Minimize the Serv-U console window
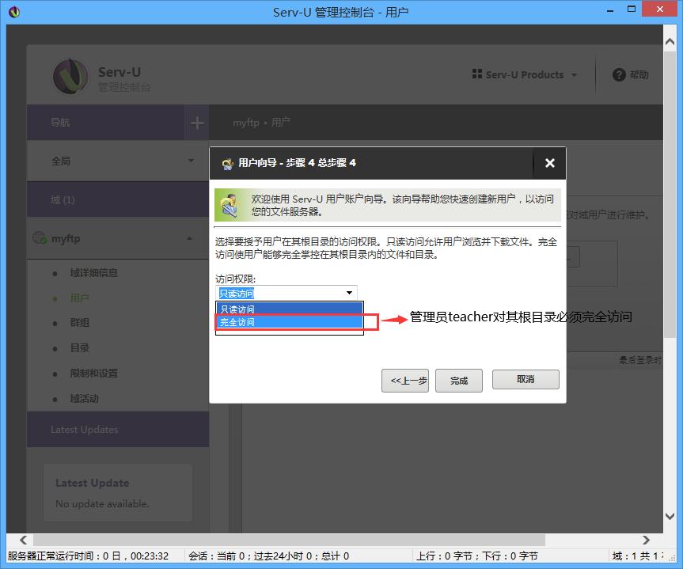This screenshot has width=683, height=569. point(610,10)
